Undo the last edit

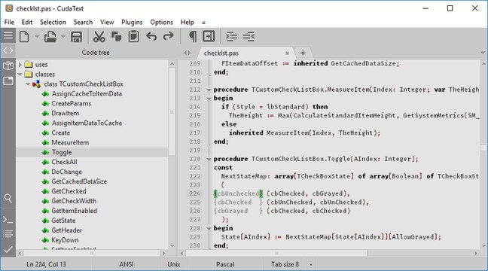[x=151, y=36]
